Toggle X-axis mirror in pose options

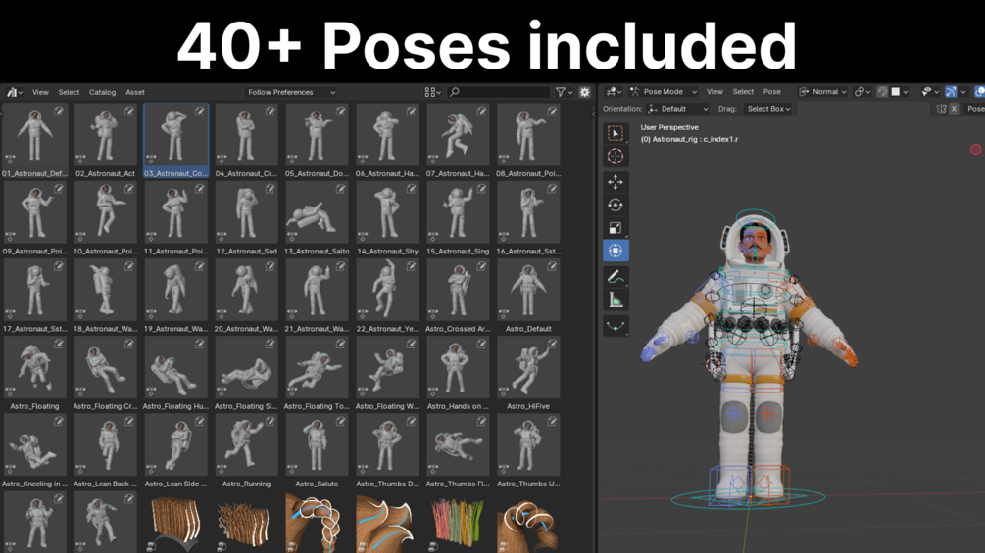coord(954,109)
